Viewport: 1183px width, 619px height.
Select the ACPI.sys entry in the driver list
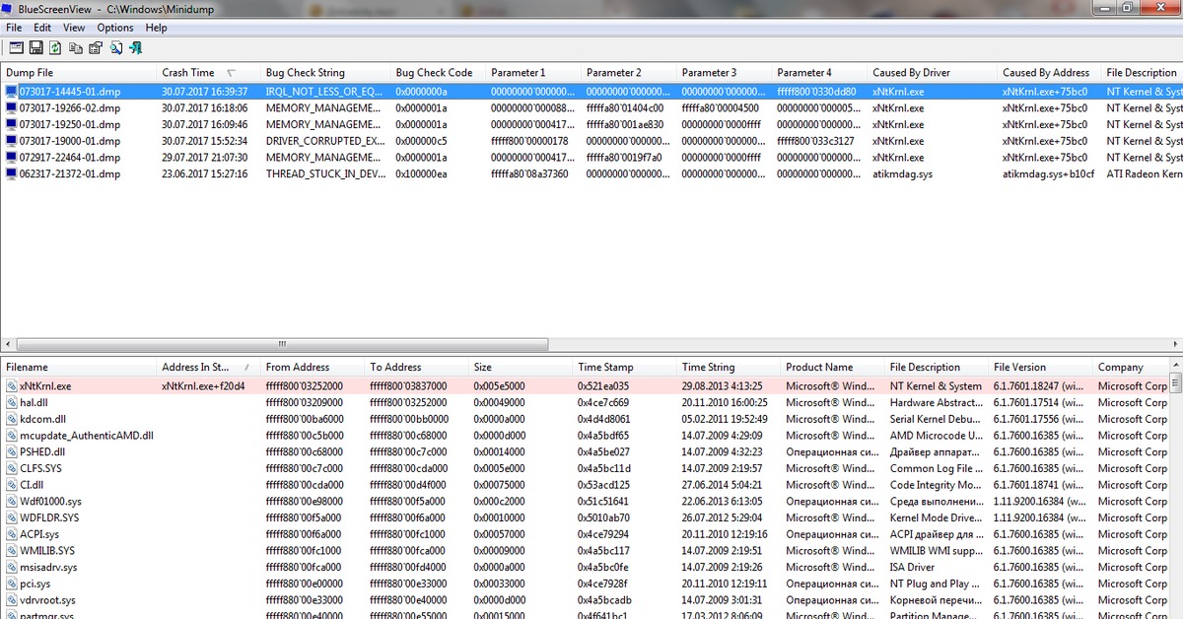pos(39,534)
